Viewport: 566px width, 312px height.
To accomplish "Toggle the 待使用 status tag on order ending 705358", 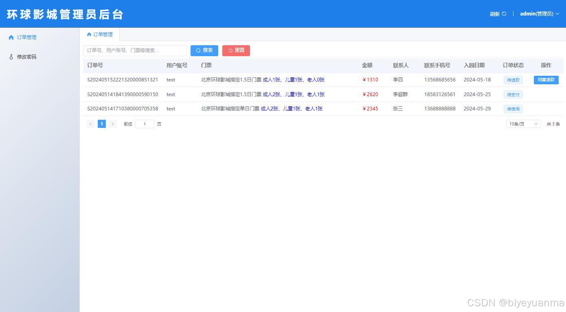I will tap(513, 109).
